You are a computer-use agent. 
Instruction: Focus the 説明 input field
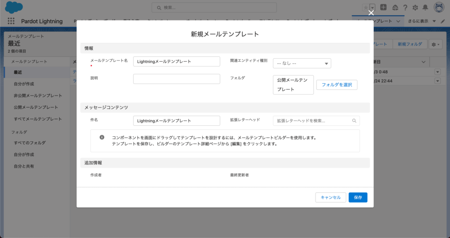tap(177, 79)
